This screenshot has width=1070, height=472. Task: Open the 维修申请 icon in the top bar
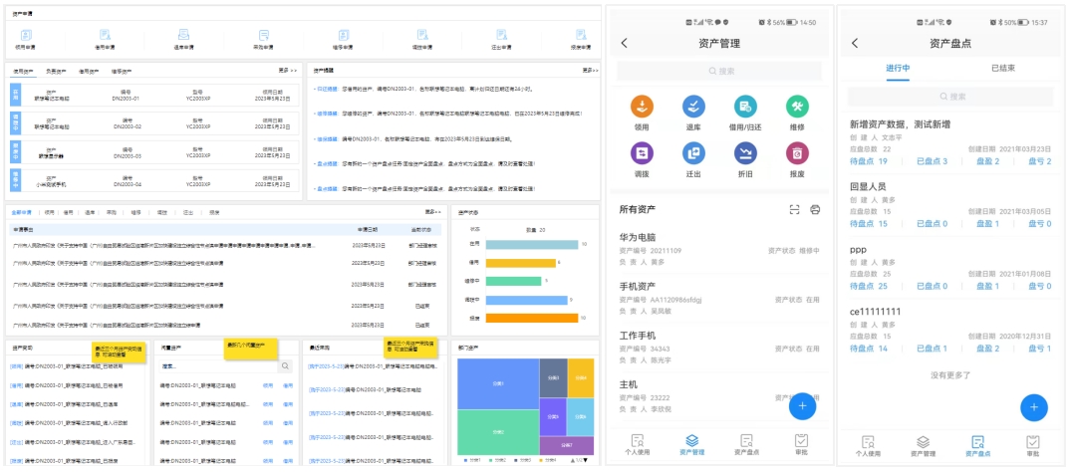click(344, 35)
